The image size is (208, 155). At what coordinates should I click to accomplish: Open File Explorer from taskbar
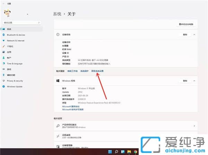click(129, 152)
